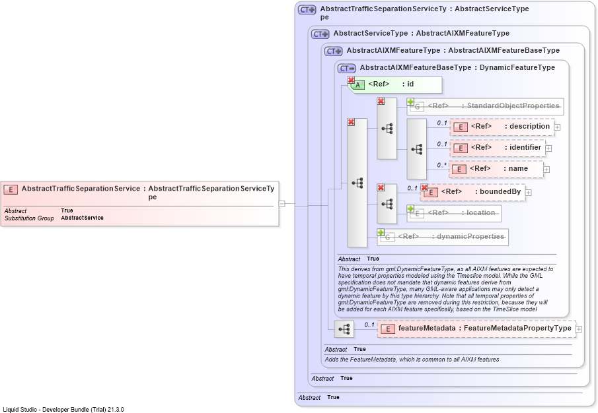This screenshot has width=598, height=413.
Task: Click the 'Adds the FeatureMetadata' annotation text
Action: coord(412,360)
